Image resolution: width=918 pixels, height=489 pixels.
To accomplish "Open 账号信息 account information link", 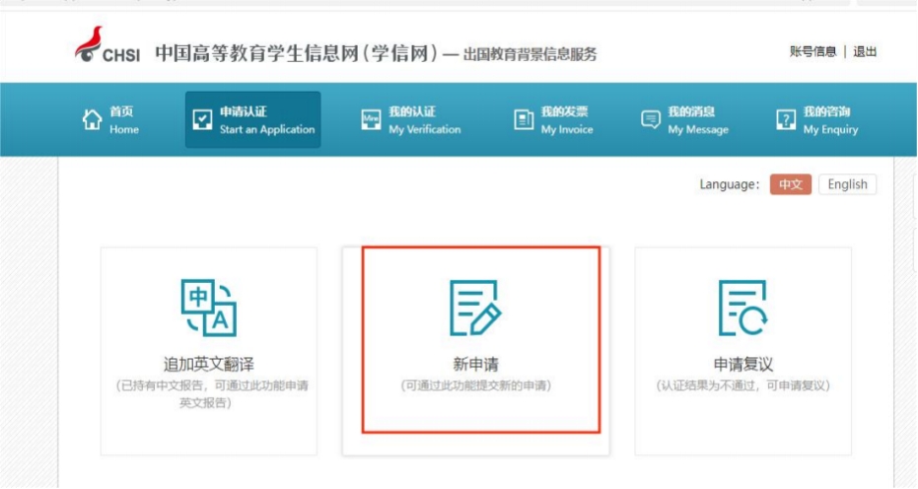I will (812, 51).
